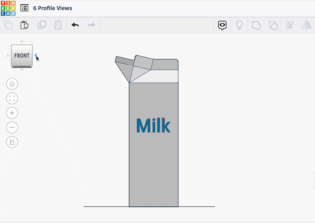
Task: Undo the last action
Action: coord(75,25)
